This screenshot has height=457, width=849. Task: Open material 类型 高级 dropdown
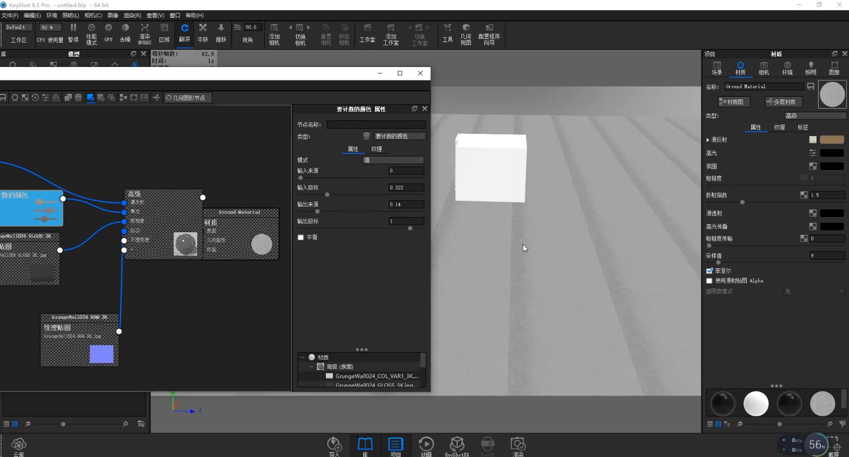tap(815, 116)
